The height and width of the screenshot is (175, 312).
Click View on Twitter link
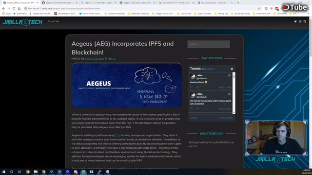[226, 118]
